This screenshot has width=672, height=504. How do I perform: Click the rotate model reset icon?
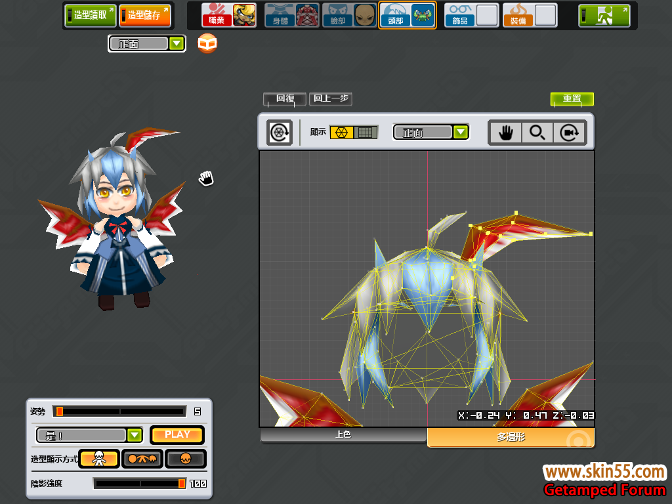click(x=280, y=133)
